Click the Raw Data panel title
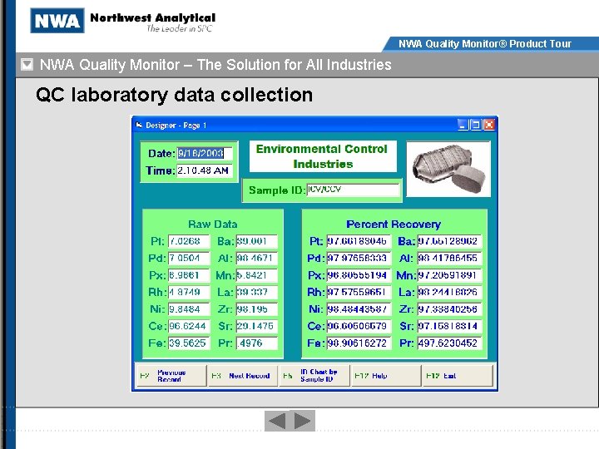Viewport: 599px width, 449px height. [x=212, y=224]
